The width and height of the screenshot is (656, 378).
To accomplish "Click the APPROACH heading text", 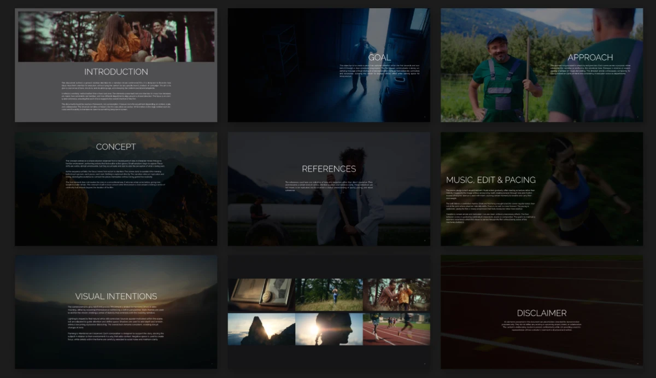I will pos(590,57).
